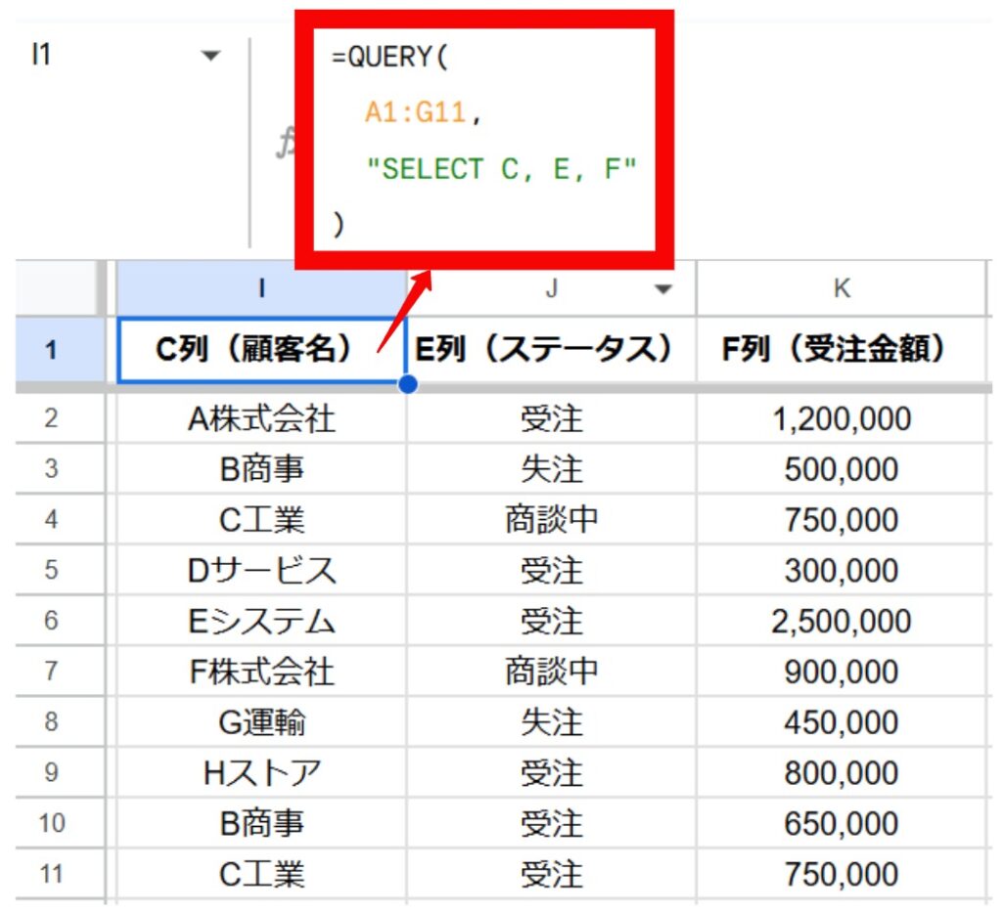1002x912 pixels.
Task: Select row header 4
Action: [51, 519]
